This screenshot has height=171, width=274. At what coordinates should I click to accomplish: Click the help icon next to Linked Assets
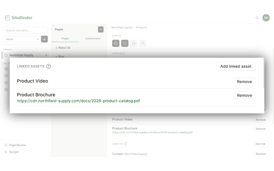[48, 66]
